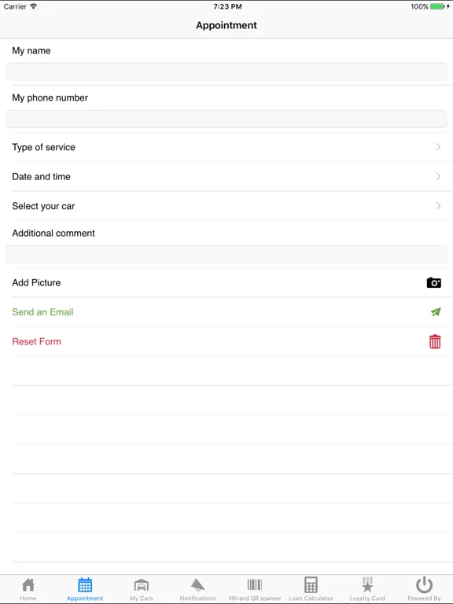The height and width of the screenshot is (604, 453).
Task: Open Notifications megaphone icon
Action: click(x=197, y=585)
